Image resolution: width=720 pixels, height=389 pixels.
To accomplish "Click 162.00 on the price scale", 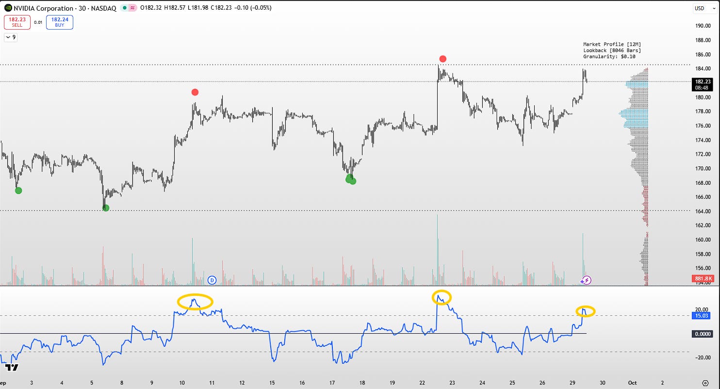I will (x=703, y=226).
